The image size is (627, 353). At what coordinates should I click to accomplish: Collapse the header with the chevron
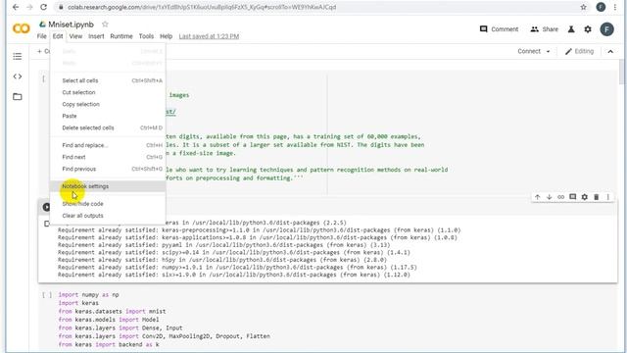pyautogui.click(x=610, y=51)
